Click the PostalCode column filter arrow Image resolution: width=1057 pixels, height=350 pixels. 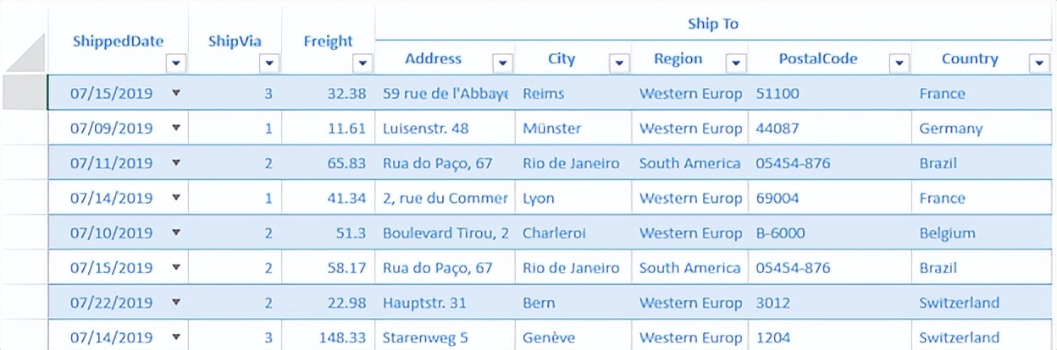point(899,63)
